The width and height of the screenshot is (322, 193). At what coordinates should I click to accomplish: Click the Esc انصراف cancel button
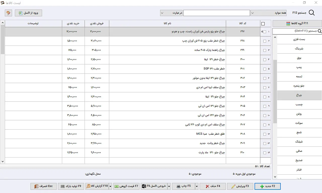[x=44, y=186]
